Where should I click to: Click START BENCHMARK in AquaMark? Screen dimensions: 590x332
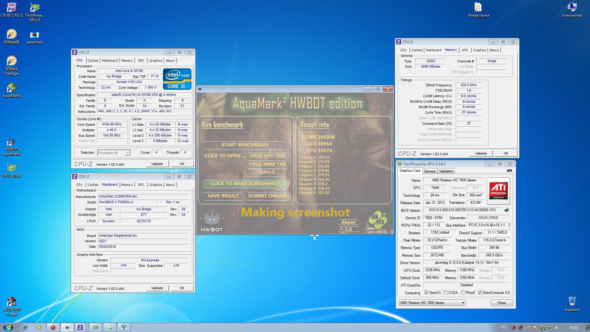tap(245, 144)
